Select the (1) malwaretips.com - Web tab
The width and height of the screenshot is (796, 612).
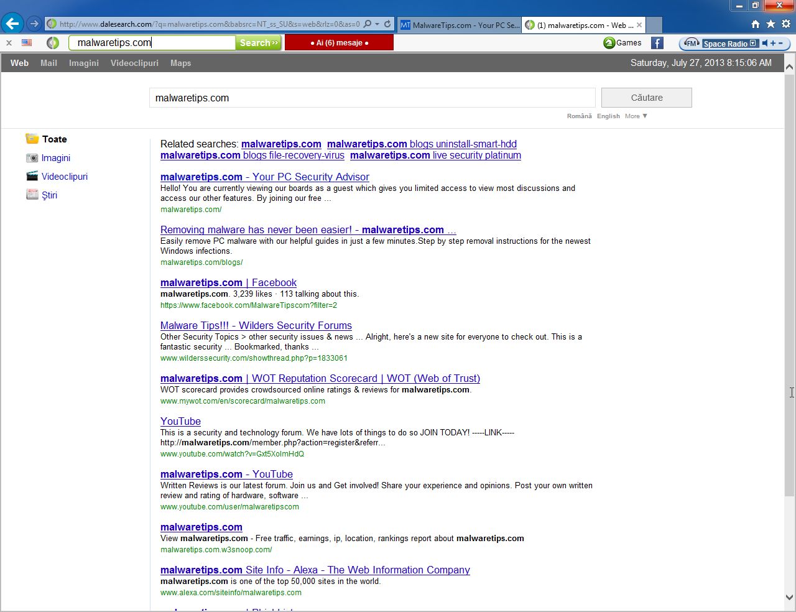point(584,25)
